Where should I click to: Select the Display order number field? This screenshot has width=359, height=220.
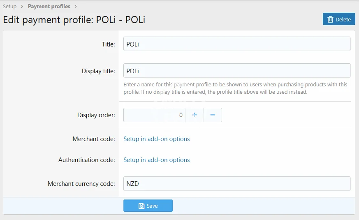pos(154,115)
